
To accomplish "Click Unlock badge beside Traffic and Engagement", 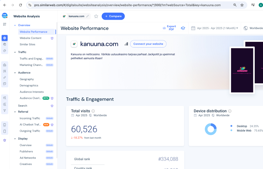I will tap(49, 59).
